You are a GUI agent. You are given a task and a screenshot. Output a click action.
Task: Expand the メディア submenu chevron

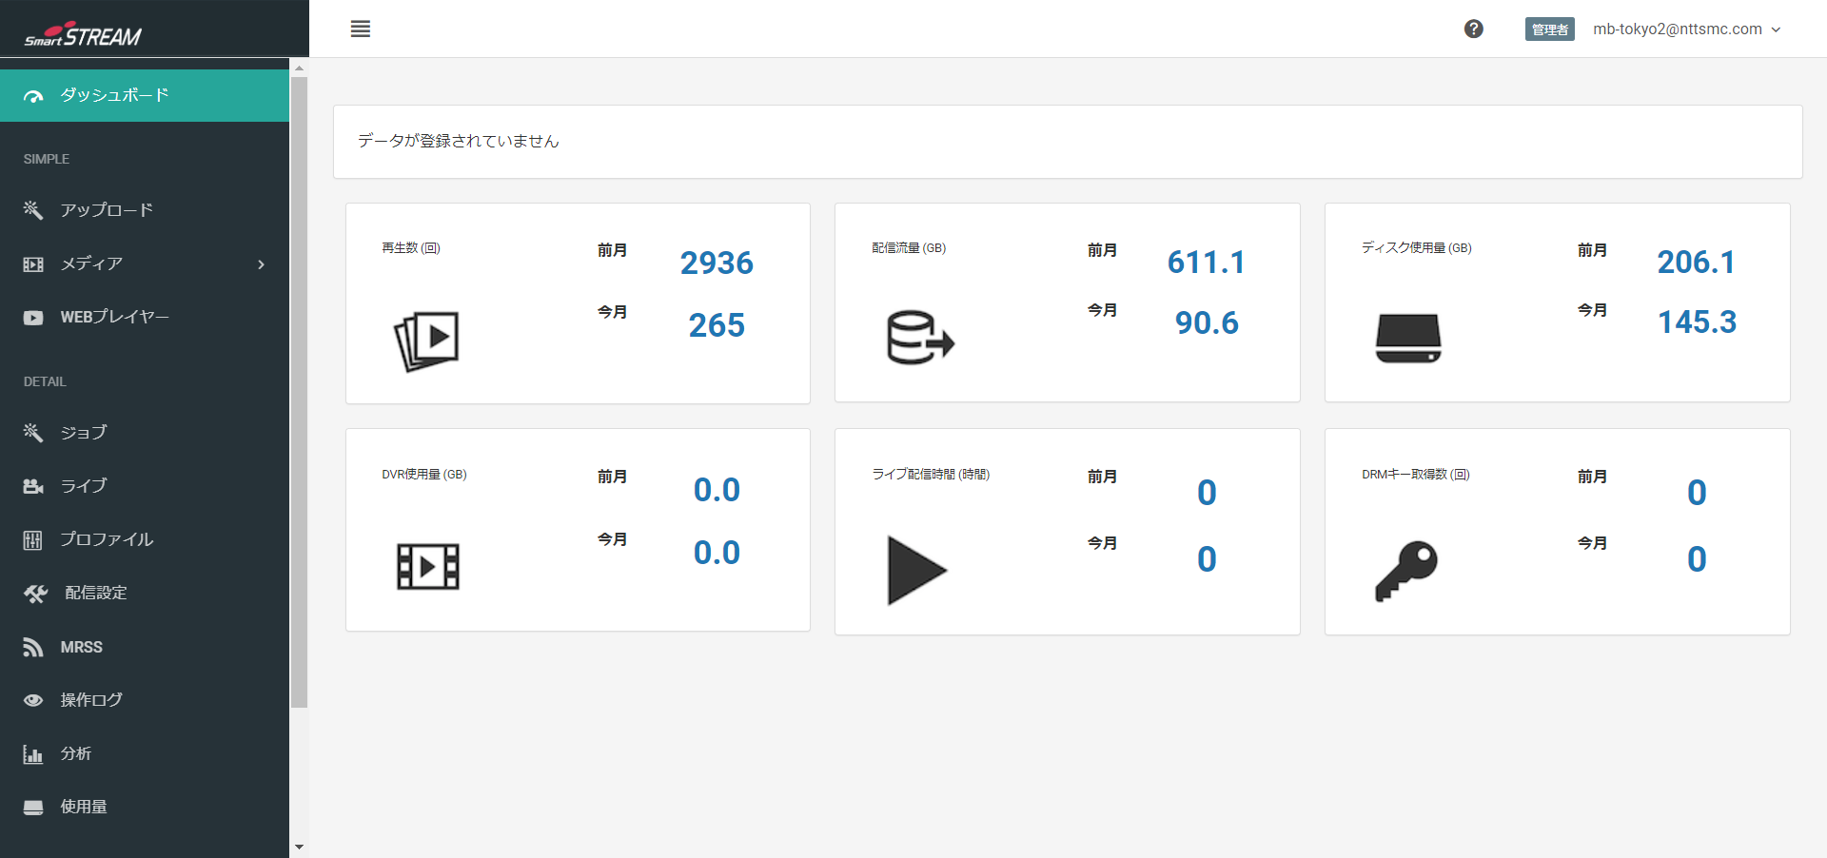tap(261, 264)
